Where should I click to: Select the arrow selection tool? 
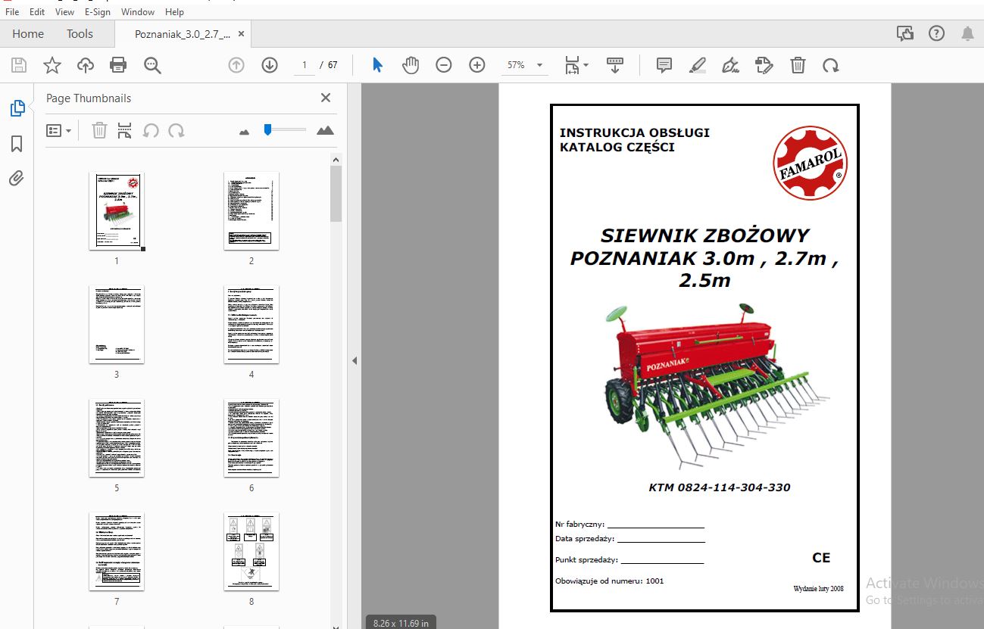(x=377, y=65)
